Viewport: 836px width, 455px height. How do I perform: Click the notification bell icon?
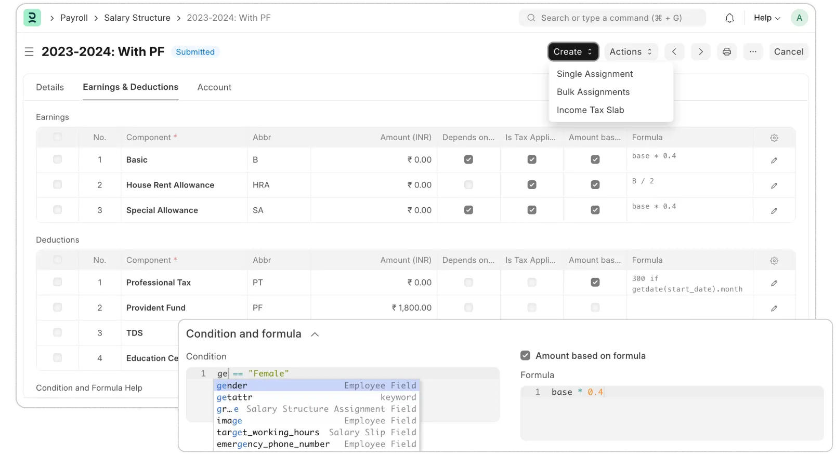(729, 18)
